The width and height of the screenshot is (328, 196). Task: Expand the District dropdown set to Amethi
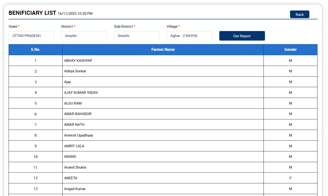[x=84, y=36]
